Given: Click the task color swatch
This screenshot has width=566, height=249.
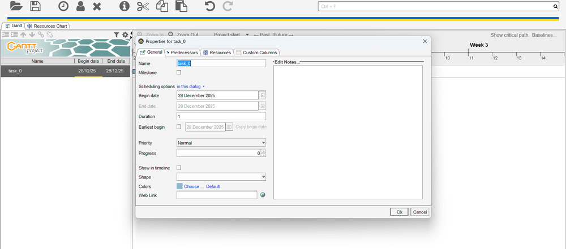Looking at the screenshot, I should [x=179, y=186].
